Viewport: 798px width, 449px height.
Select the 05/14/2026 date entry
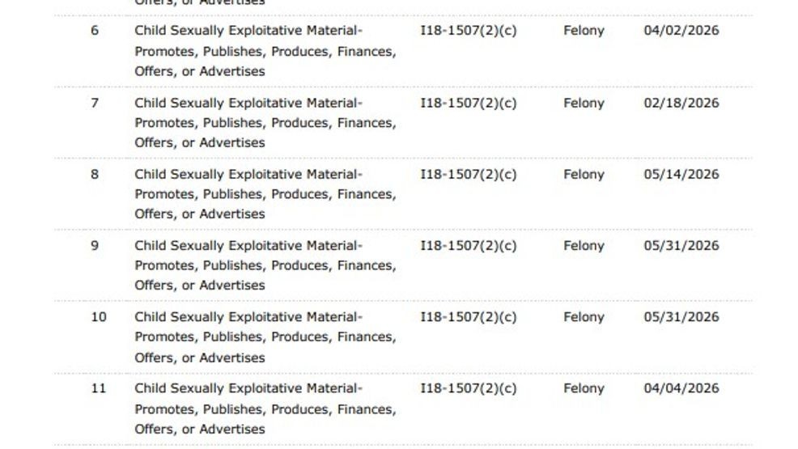coord(681,174)
